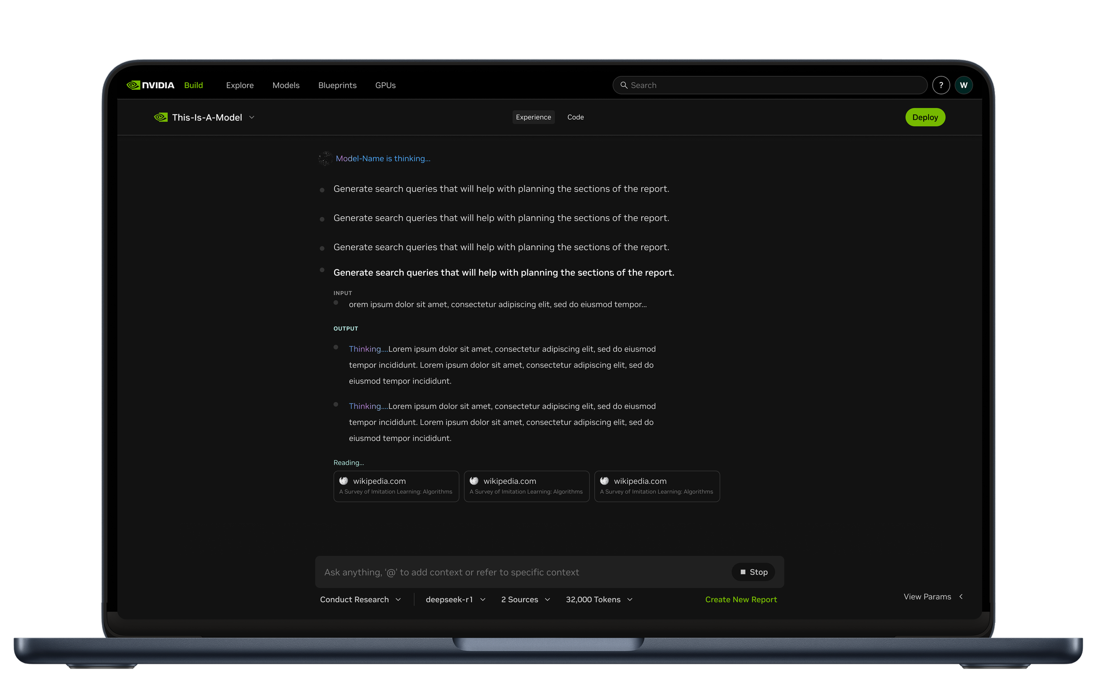
Task: Click the search magnifier icon
Action: 624,85
